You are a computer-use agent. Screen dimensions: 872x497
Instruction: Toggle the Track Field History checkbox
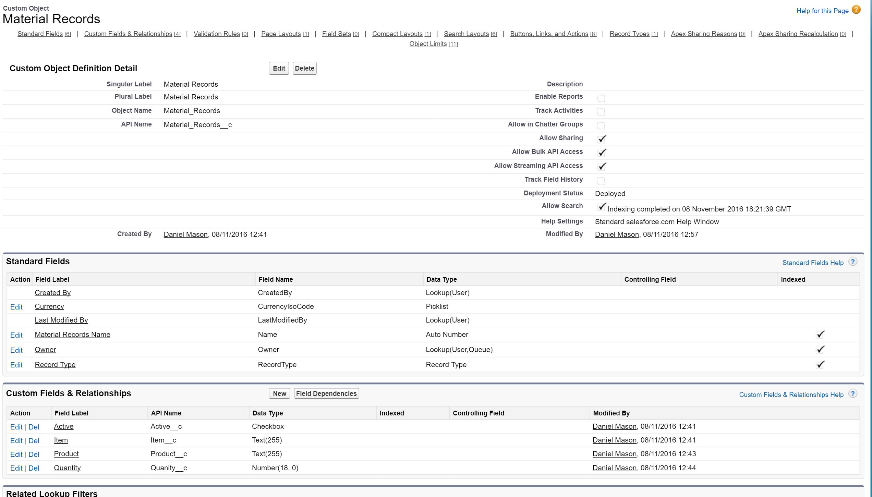pos(601,181)
